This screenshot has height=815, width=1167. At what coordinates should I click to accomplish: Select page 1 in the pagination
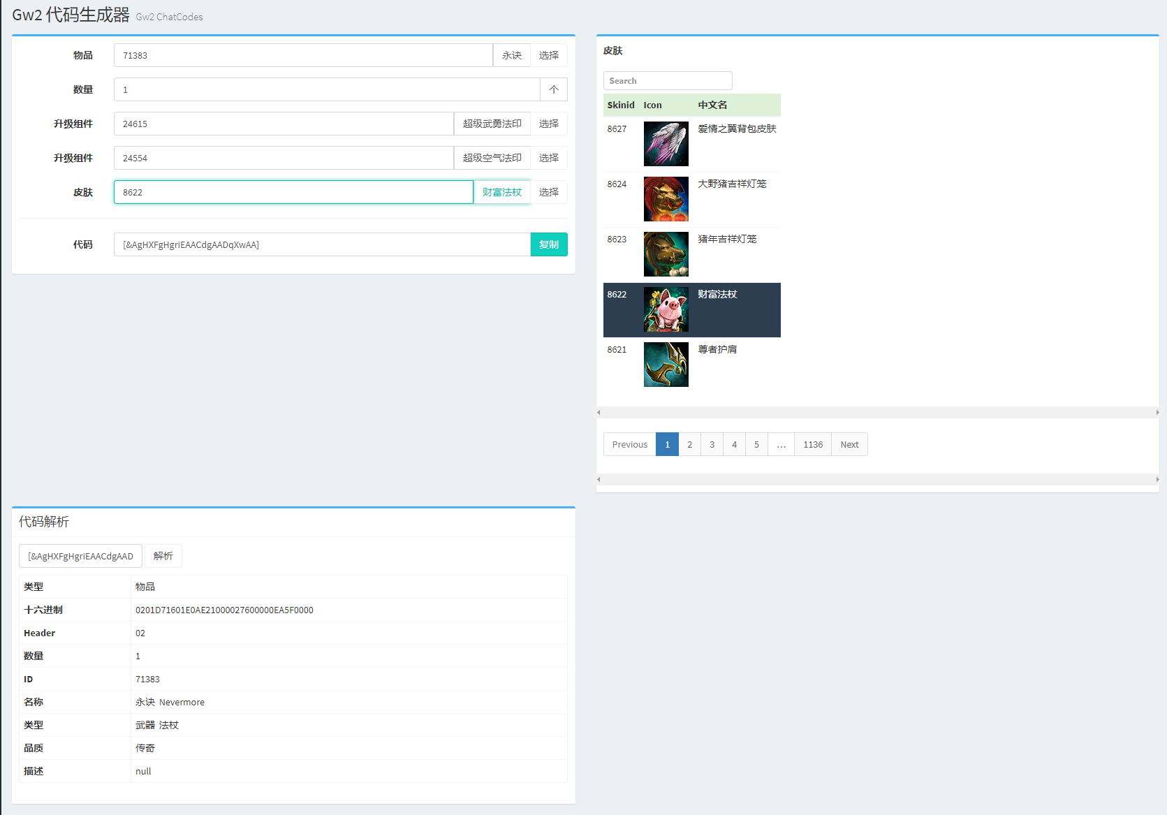point(667,444)
